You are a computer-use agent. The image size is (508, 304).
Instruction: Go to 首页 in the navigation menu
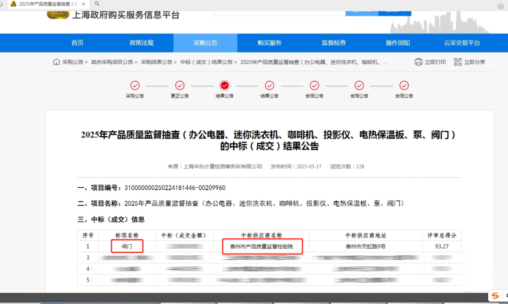[x=77, y=43]
